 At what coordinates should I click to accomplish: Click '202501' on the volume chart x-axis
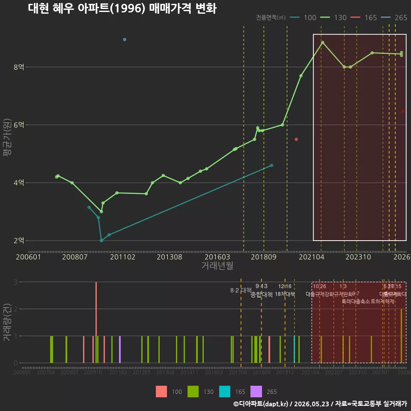[381, 372]
